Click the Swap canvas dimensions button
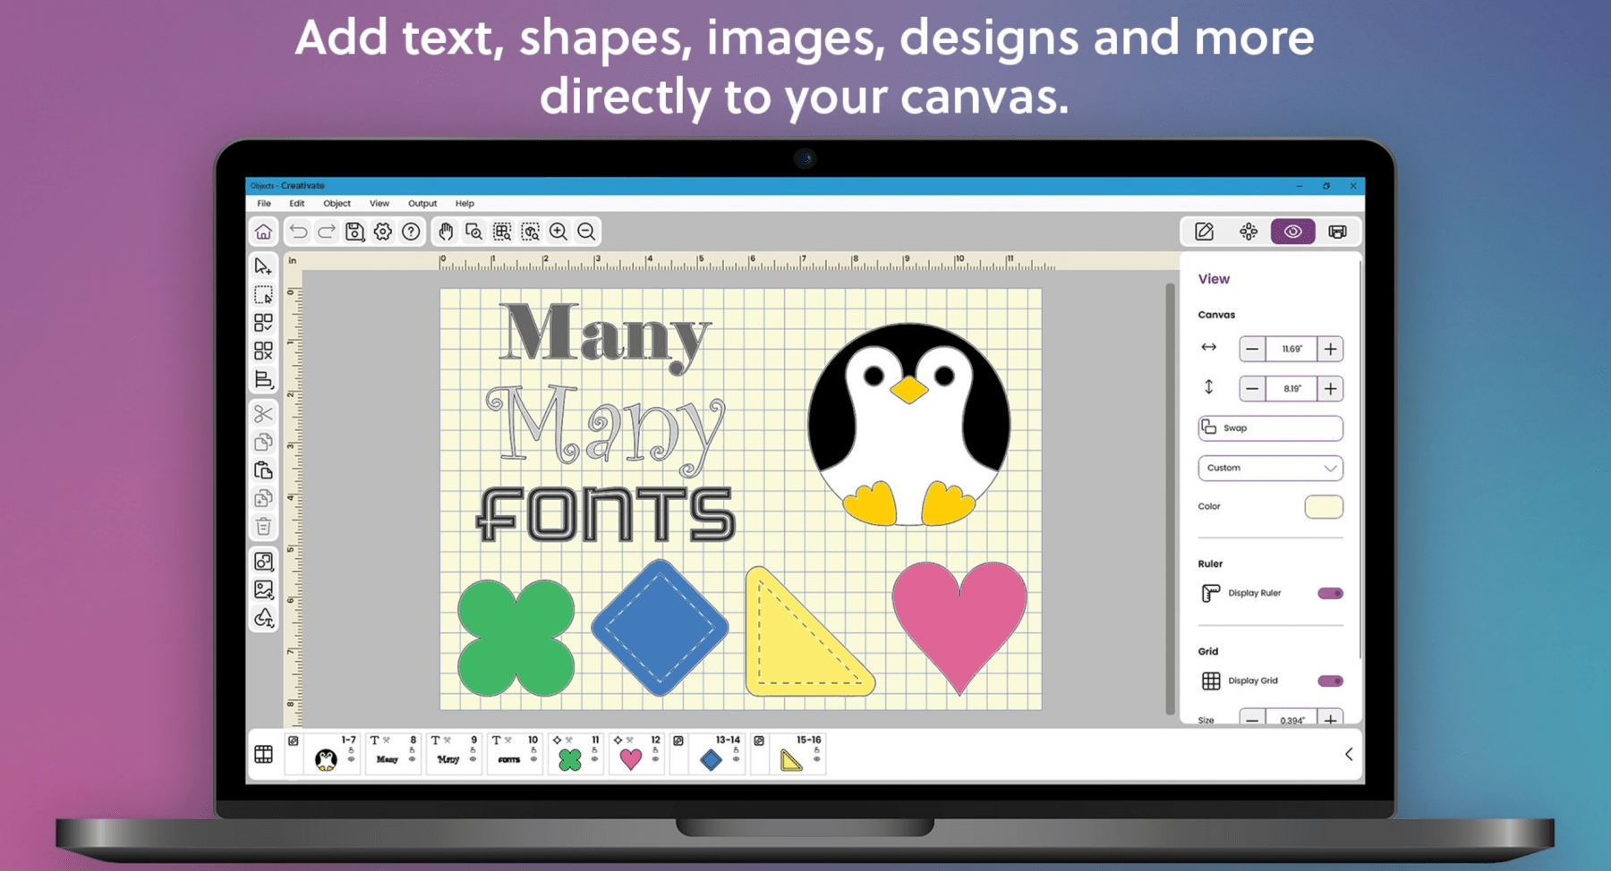Image resolution: width=1611 pixels, height=871 pixels. [x=1269, y=427]
